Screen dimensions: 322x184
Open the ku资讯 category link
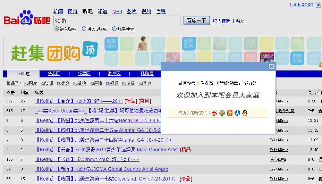[47, 83]
